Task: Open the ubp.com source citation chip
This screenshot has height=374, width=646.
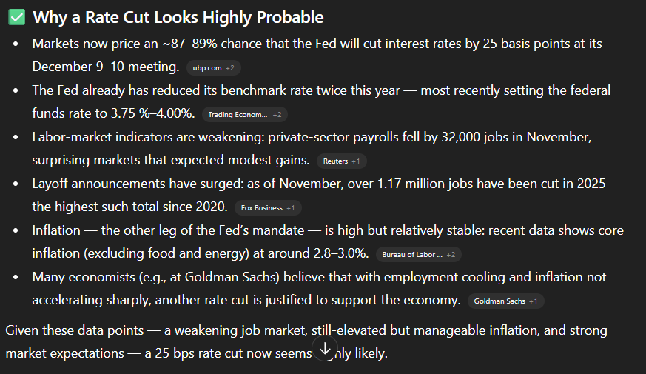Action: (213, 67)
